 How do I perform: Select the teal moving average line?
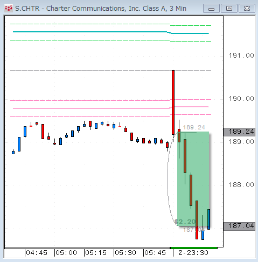[111, 32]
